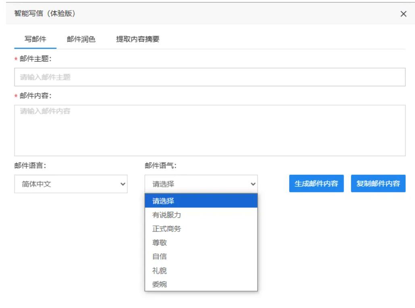This screenshot has width=415, height=308.
Task: Expand the 简体中文 language dropdown
Action: click(x=71, y=184)
